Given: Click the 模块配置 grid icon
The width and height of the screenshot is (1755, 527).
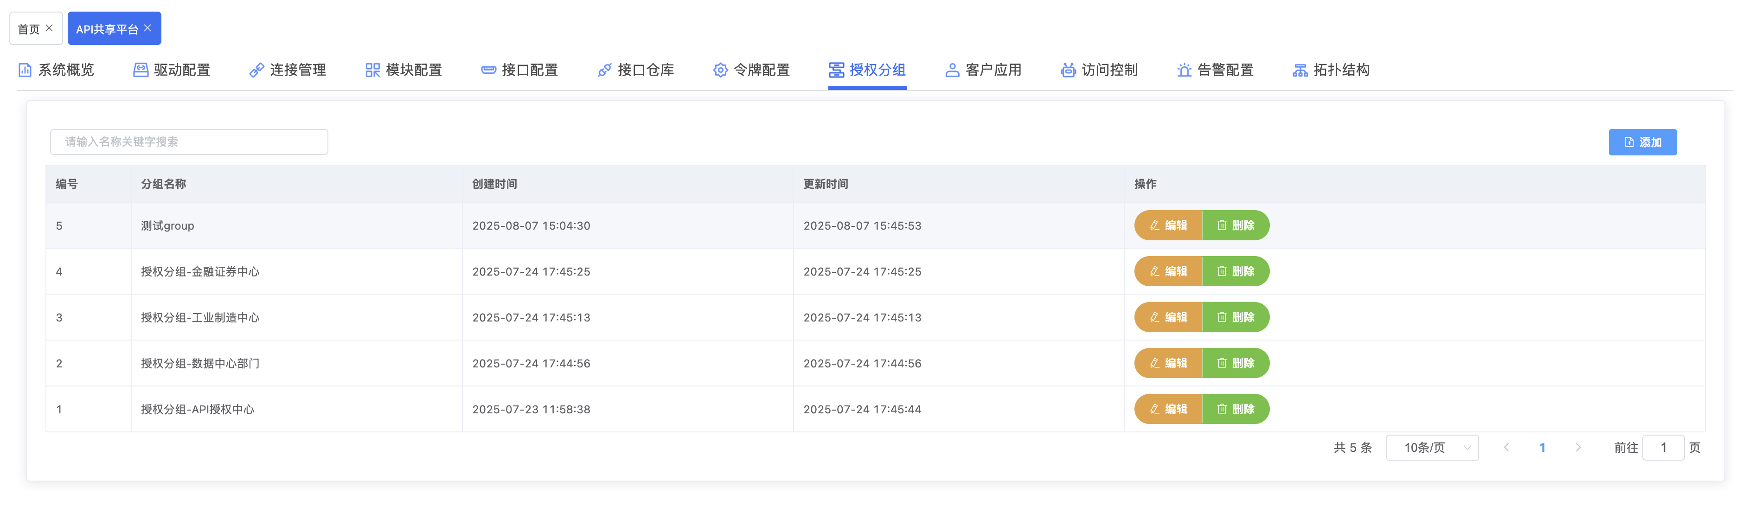Looking at the screenshot, I should 372,70.
